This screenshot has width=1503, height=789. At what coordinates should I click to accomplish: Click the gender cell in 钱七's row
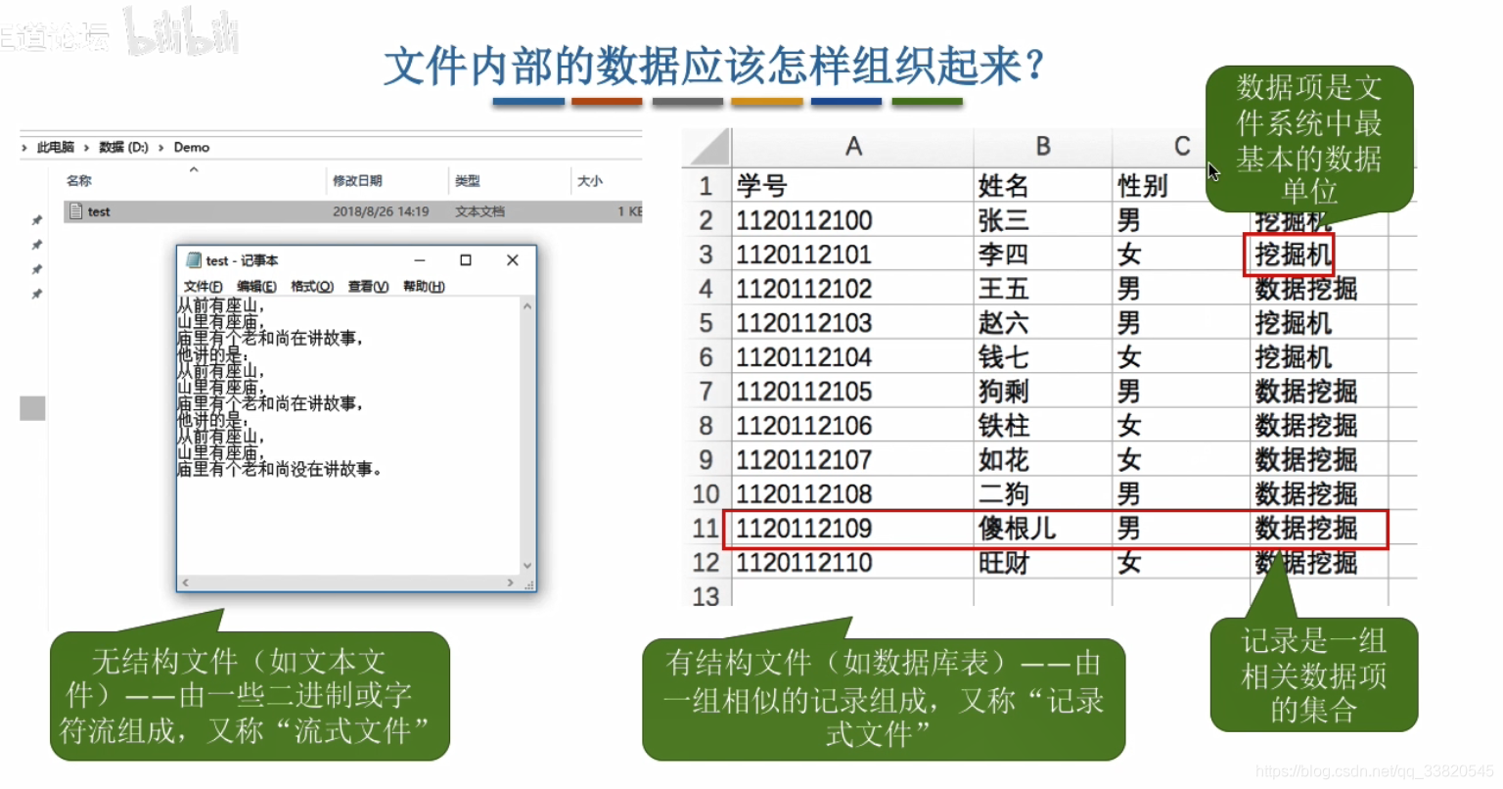pos(1181,357)
